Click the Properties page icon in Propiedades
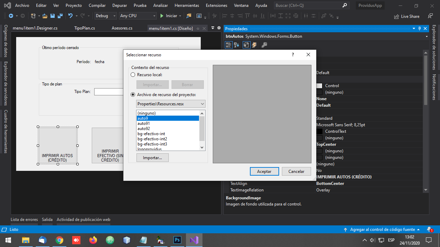Screen dimensions: 440x247 [246, 45]
